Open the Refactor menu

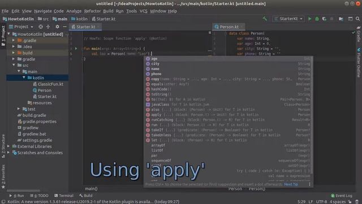[92, 11]
